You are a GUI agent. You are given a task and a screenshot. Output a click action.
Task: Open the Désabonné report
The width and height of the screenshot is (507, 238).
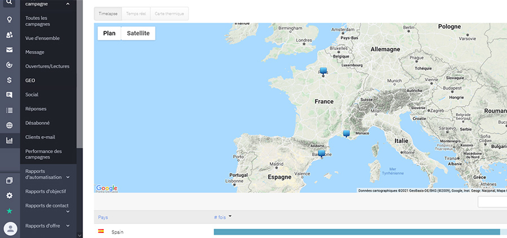click(x=38, y=123)
